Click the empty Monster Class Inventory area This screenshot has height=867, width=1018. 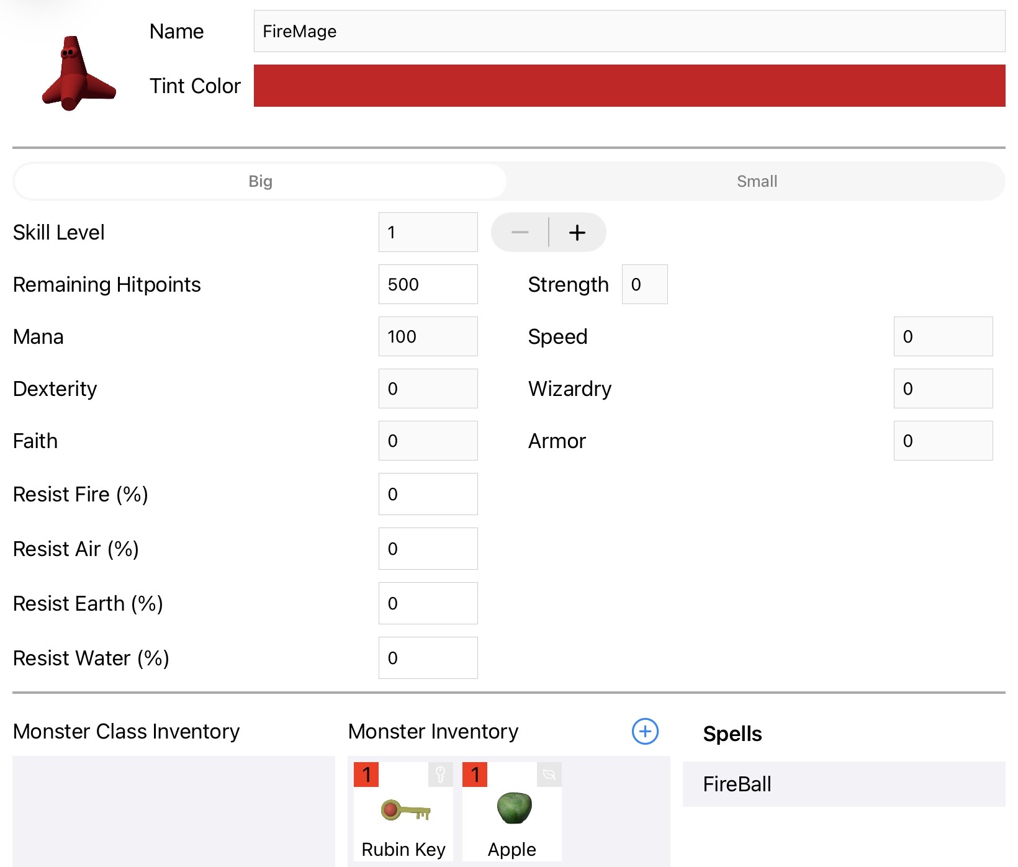(173, 811)
